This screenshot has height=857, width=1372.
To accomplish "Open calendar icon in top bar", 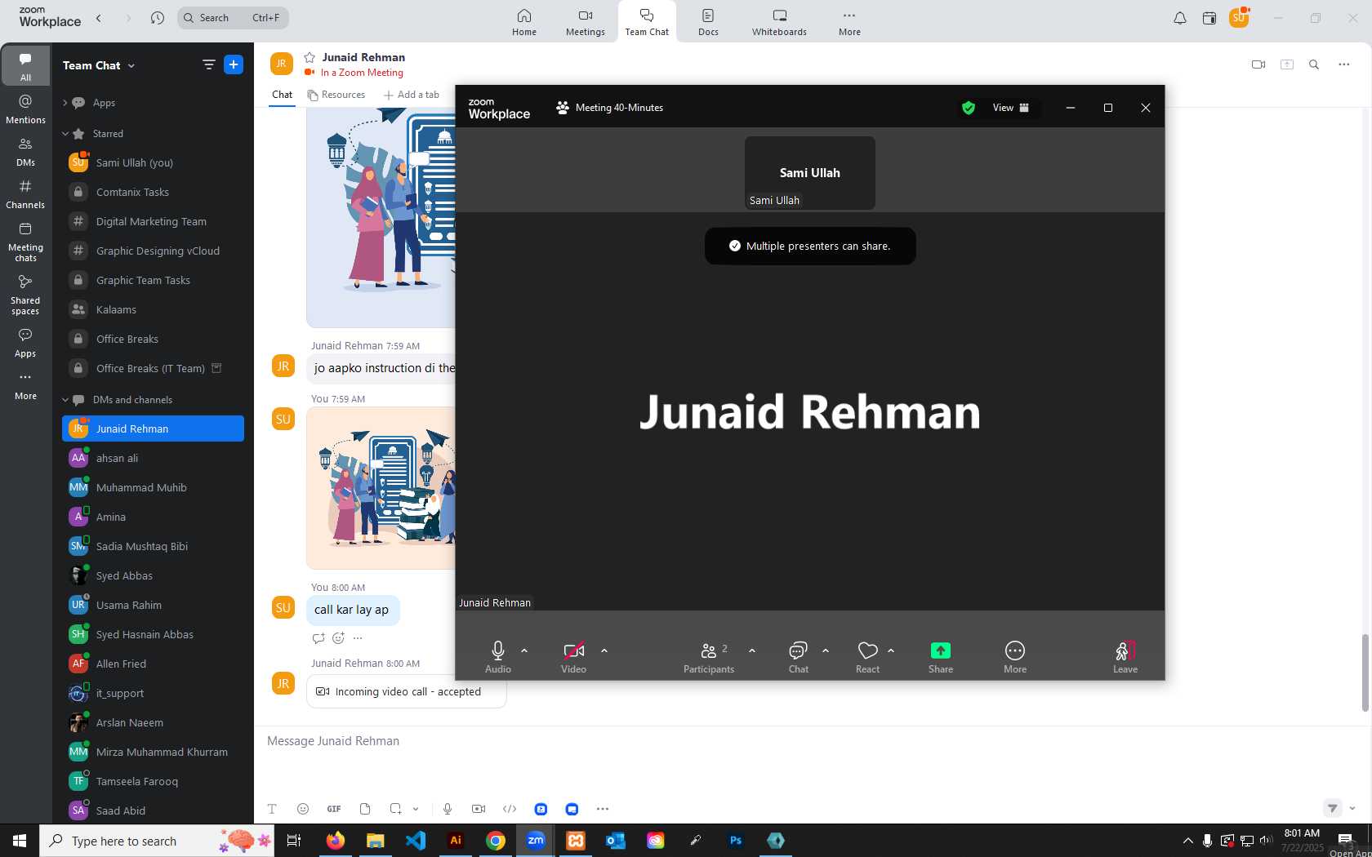I will pos(1209,18).
